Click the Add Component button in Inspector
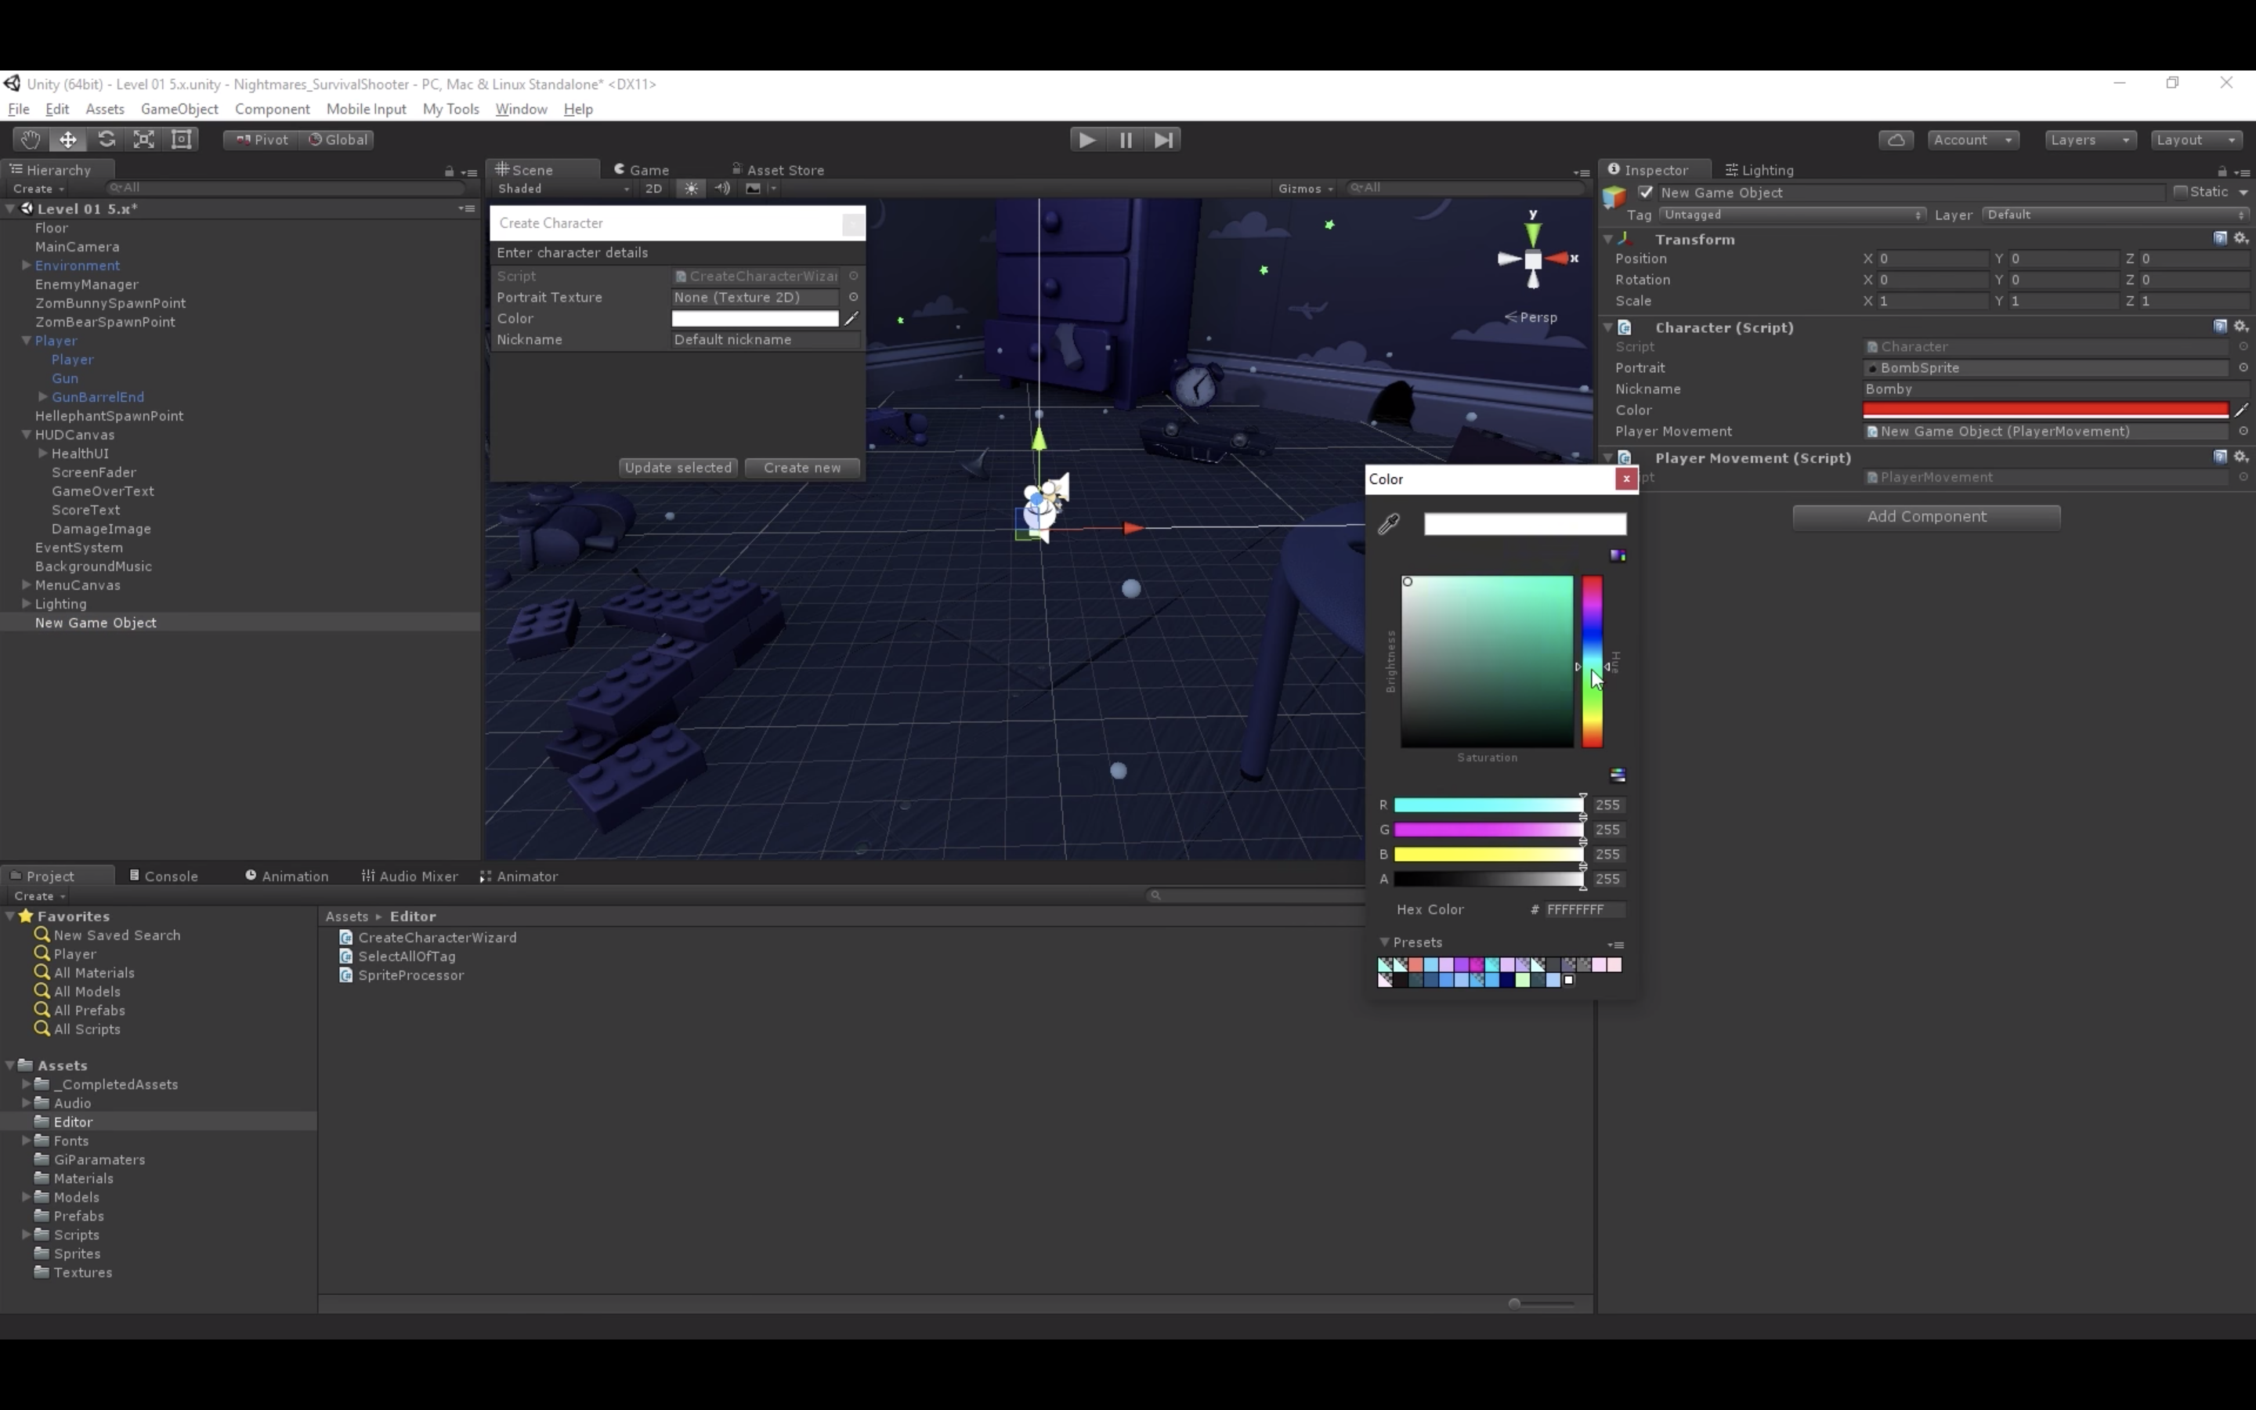The height and width of the screenshot is (1410, 2256). (1926, 515)
